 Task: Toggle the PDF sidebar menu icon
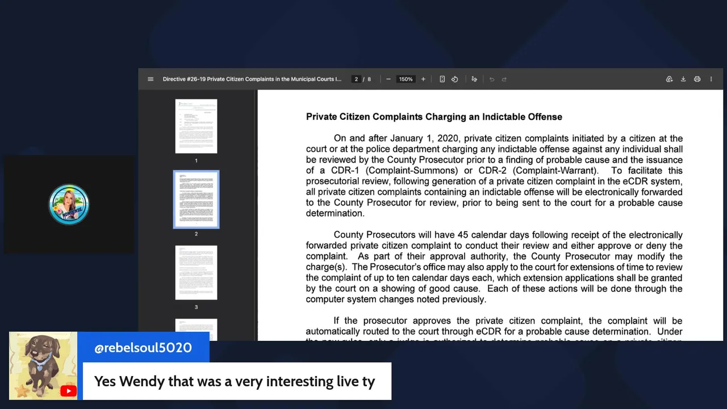click(x=151, y=79)
